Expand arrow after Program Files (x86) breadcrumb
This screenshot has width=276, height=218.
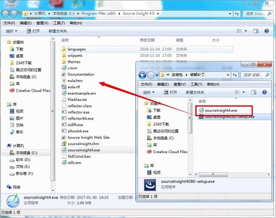pyautogui.click(x=119, y=14)
